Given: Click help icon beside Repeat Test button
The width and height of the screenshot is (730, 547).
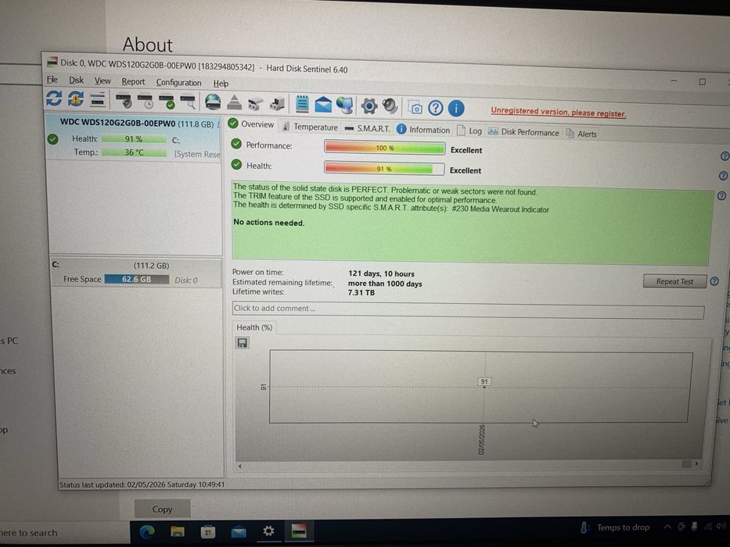Looking at the screenshot, I should coord(714,281).
